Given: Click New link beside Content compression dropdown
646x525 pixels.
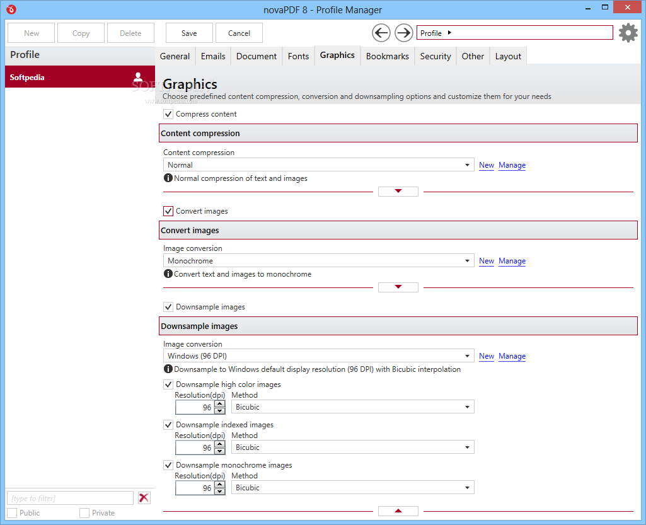Looking at the screenshot, I should tap(487, 165).
